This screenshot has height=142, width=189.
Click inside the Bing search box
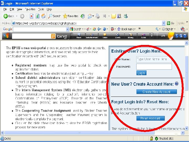[x=31, y=36]
